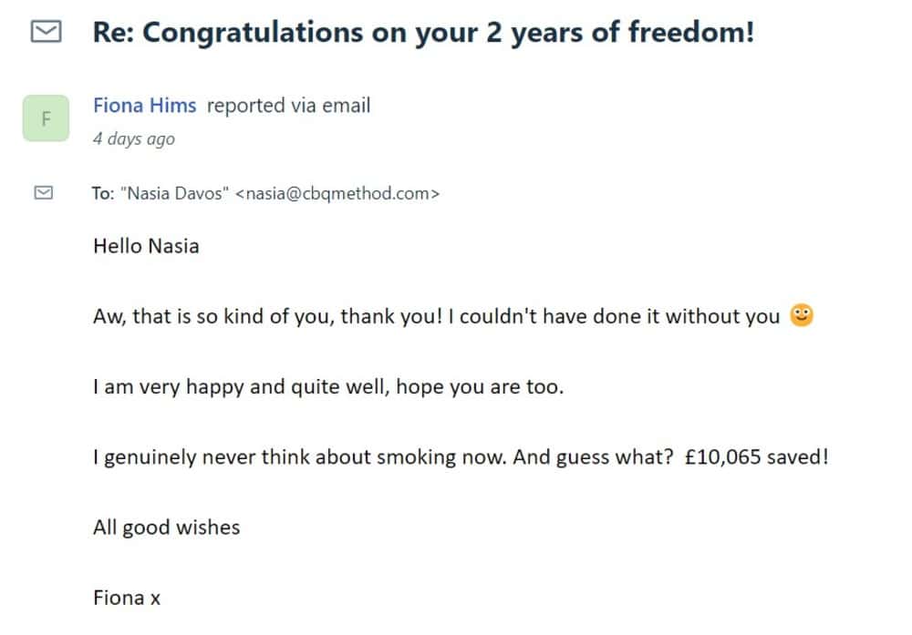
Task: Click the "reported via email" text
Action: (288, 106)
